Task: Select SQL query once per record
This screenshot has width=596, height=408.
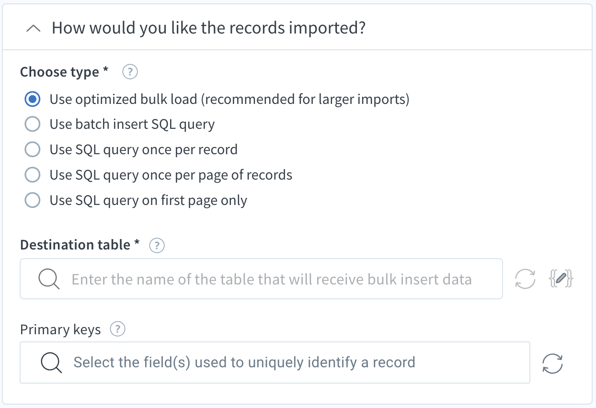Action: 32,150
